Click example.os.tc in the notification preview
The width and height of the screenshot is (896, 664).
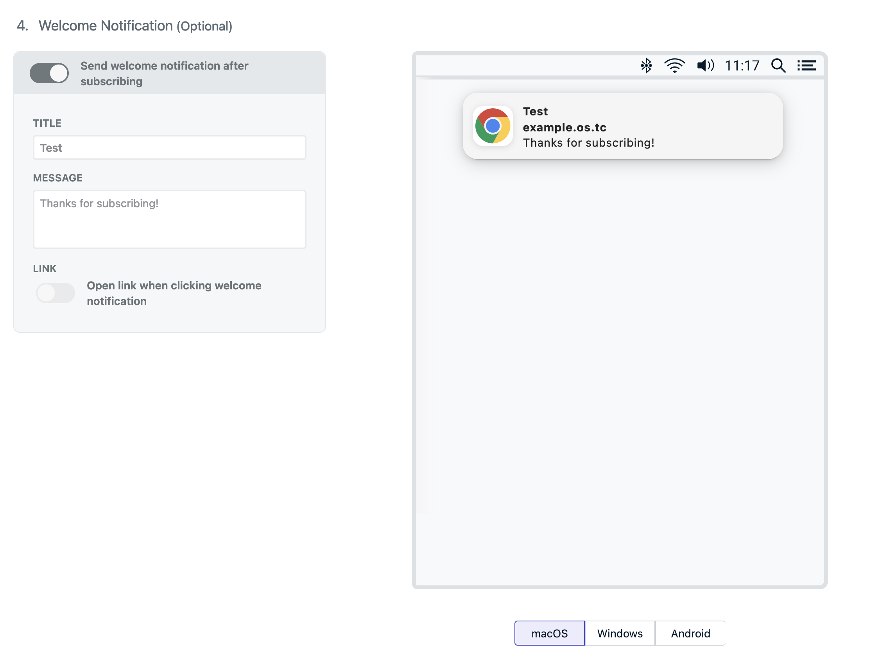pyautogui.click(x=564, y=127)
